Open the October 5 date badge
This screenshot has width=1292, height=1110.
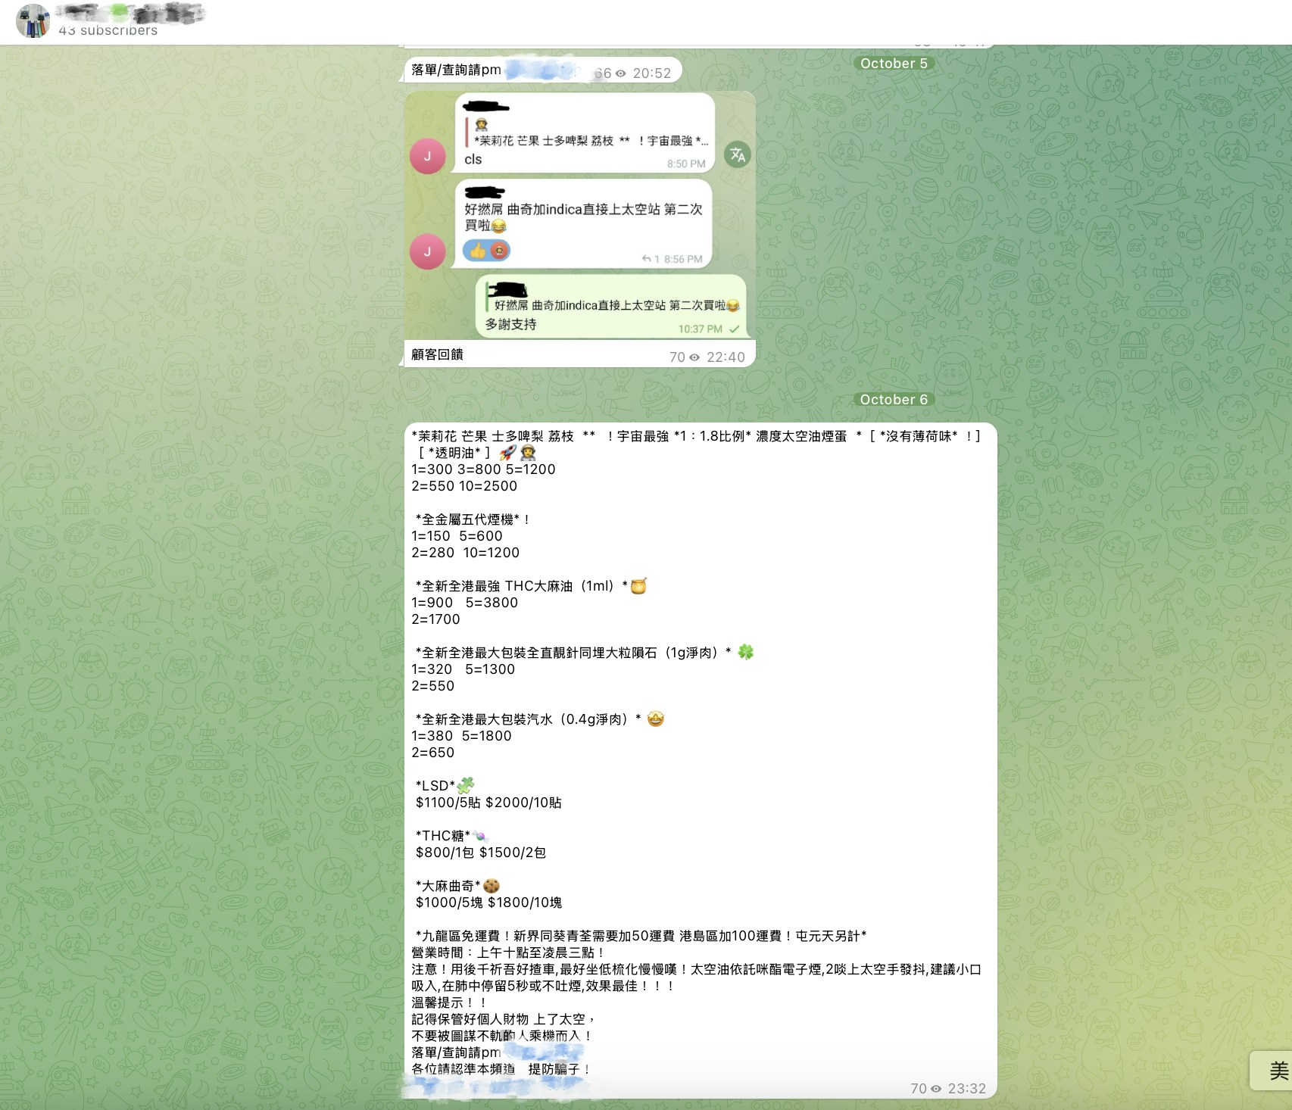(x=894, y=64)
